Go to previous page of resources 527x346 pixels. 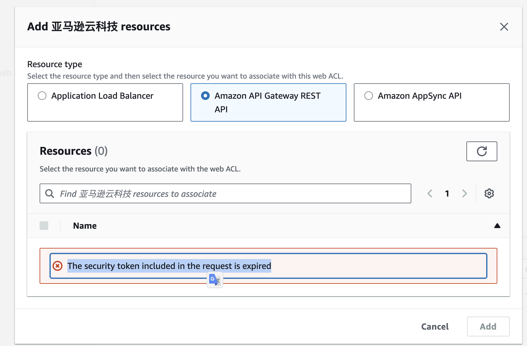pos(430,194)
